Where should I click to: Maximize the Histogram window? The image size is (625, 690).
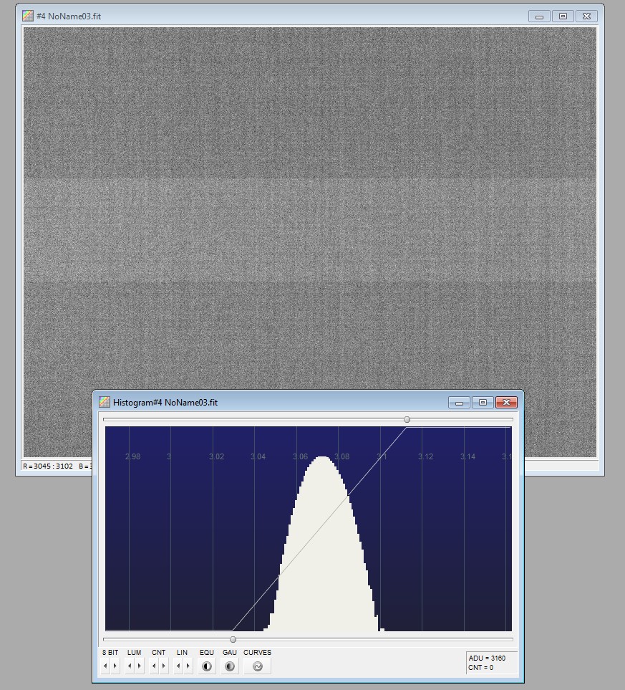(x=483, y=403)
